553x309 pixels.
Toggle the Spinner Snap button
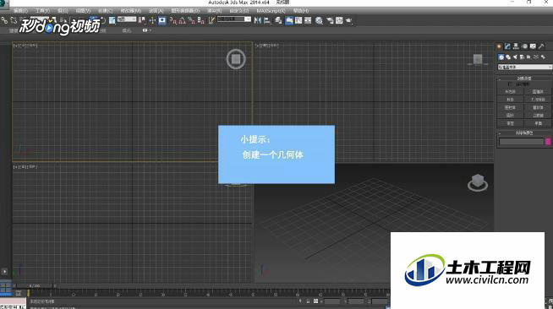coord(200,20)
